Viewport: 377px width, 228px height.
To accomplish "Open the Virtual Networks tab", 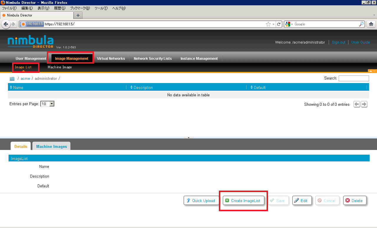I will click(111, 59).
